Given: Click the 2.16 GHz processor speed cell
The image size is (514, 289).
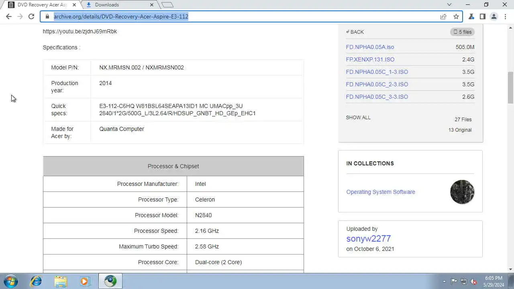Looking at the screenshot, I should point(245,231).
